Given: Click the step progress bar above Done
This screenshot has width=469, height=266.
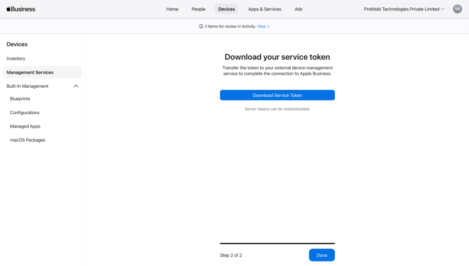Looking at the screenshot, I should tap(277, 243).
